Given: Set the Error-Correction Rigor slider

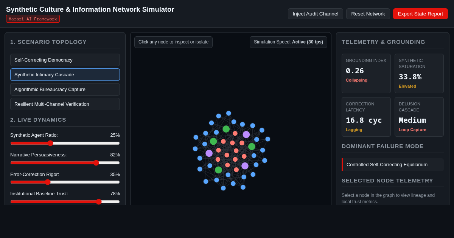Looking at the screenshot, I should (65, 182).
